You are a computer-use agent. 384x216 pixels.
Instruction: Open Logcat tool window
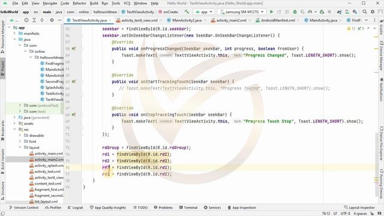(x=76, y=208)
